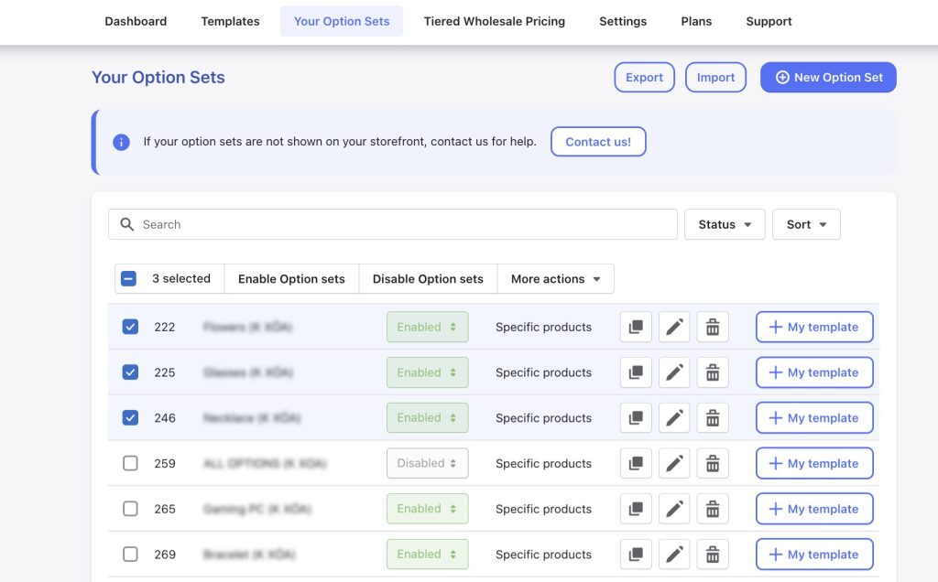Click the blue info icon in banner
The image size is (938, 582).
pyautogui.click(x=121, y=142)
